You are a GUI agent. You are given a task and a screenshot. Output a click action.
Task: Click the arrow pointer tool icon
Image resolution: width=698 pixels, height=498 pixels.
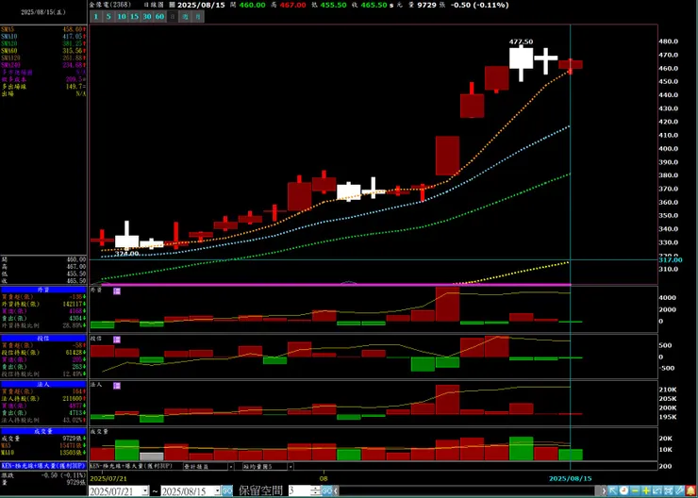click(x=612, y=490)
